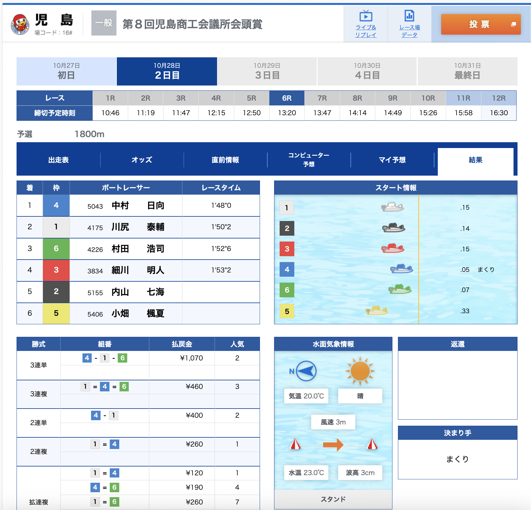Click the orange wind arrow between buoys
This screenshot has height=510, width=531.
pyautogui.click(x=333, y=445)
